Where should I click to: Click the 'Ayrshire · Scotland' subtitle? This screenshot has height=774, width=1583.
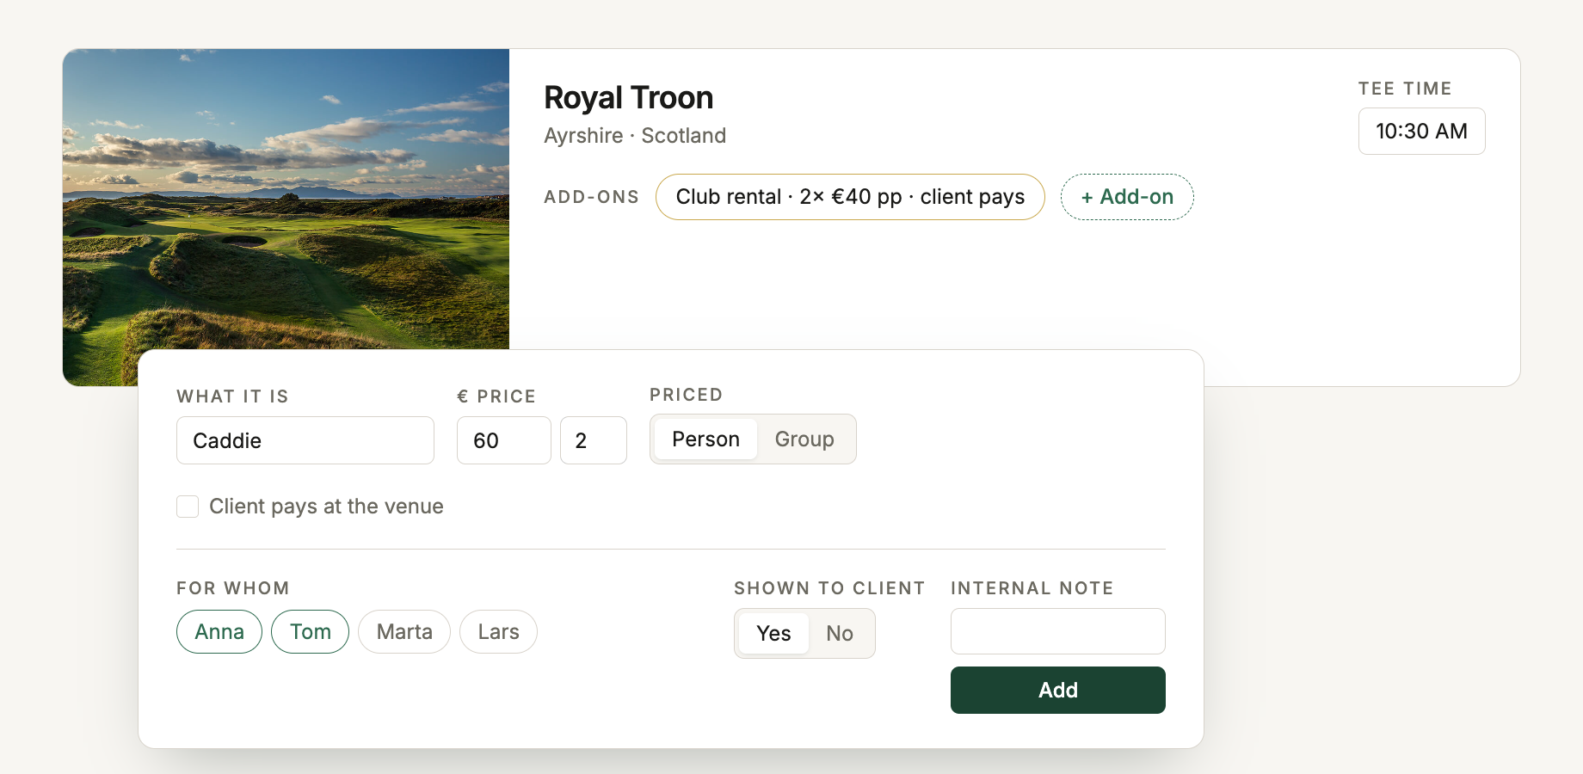635,136
